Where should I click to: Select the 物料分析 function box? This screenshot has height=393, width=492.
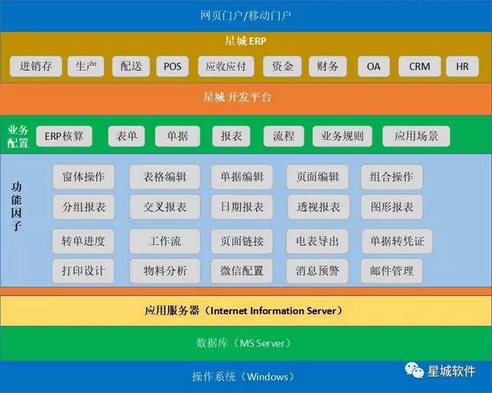[x=165, y=271]
